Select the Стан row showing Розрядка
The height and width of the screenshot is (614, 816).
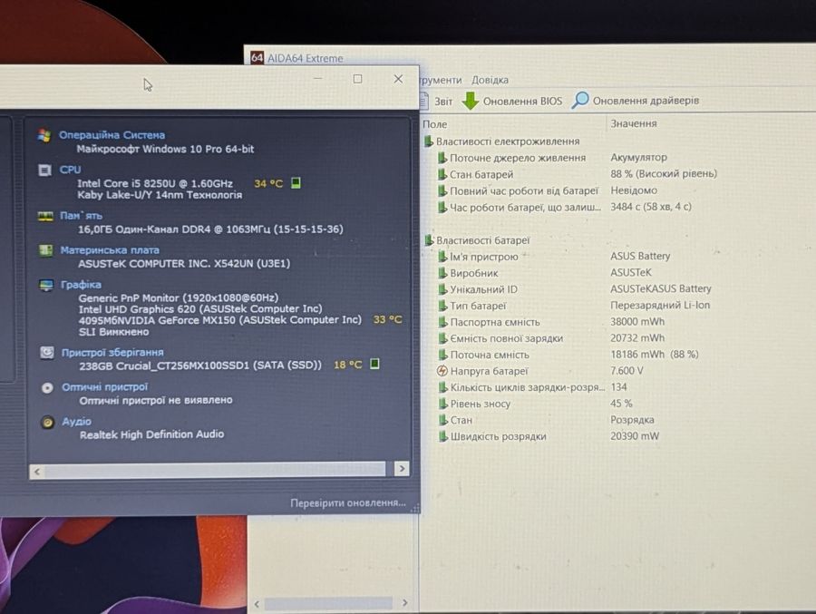[546, 420]
